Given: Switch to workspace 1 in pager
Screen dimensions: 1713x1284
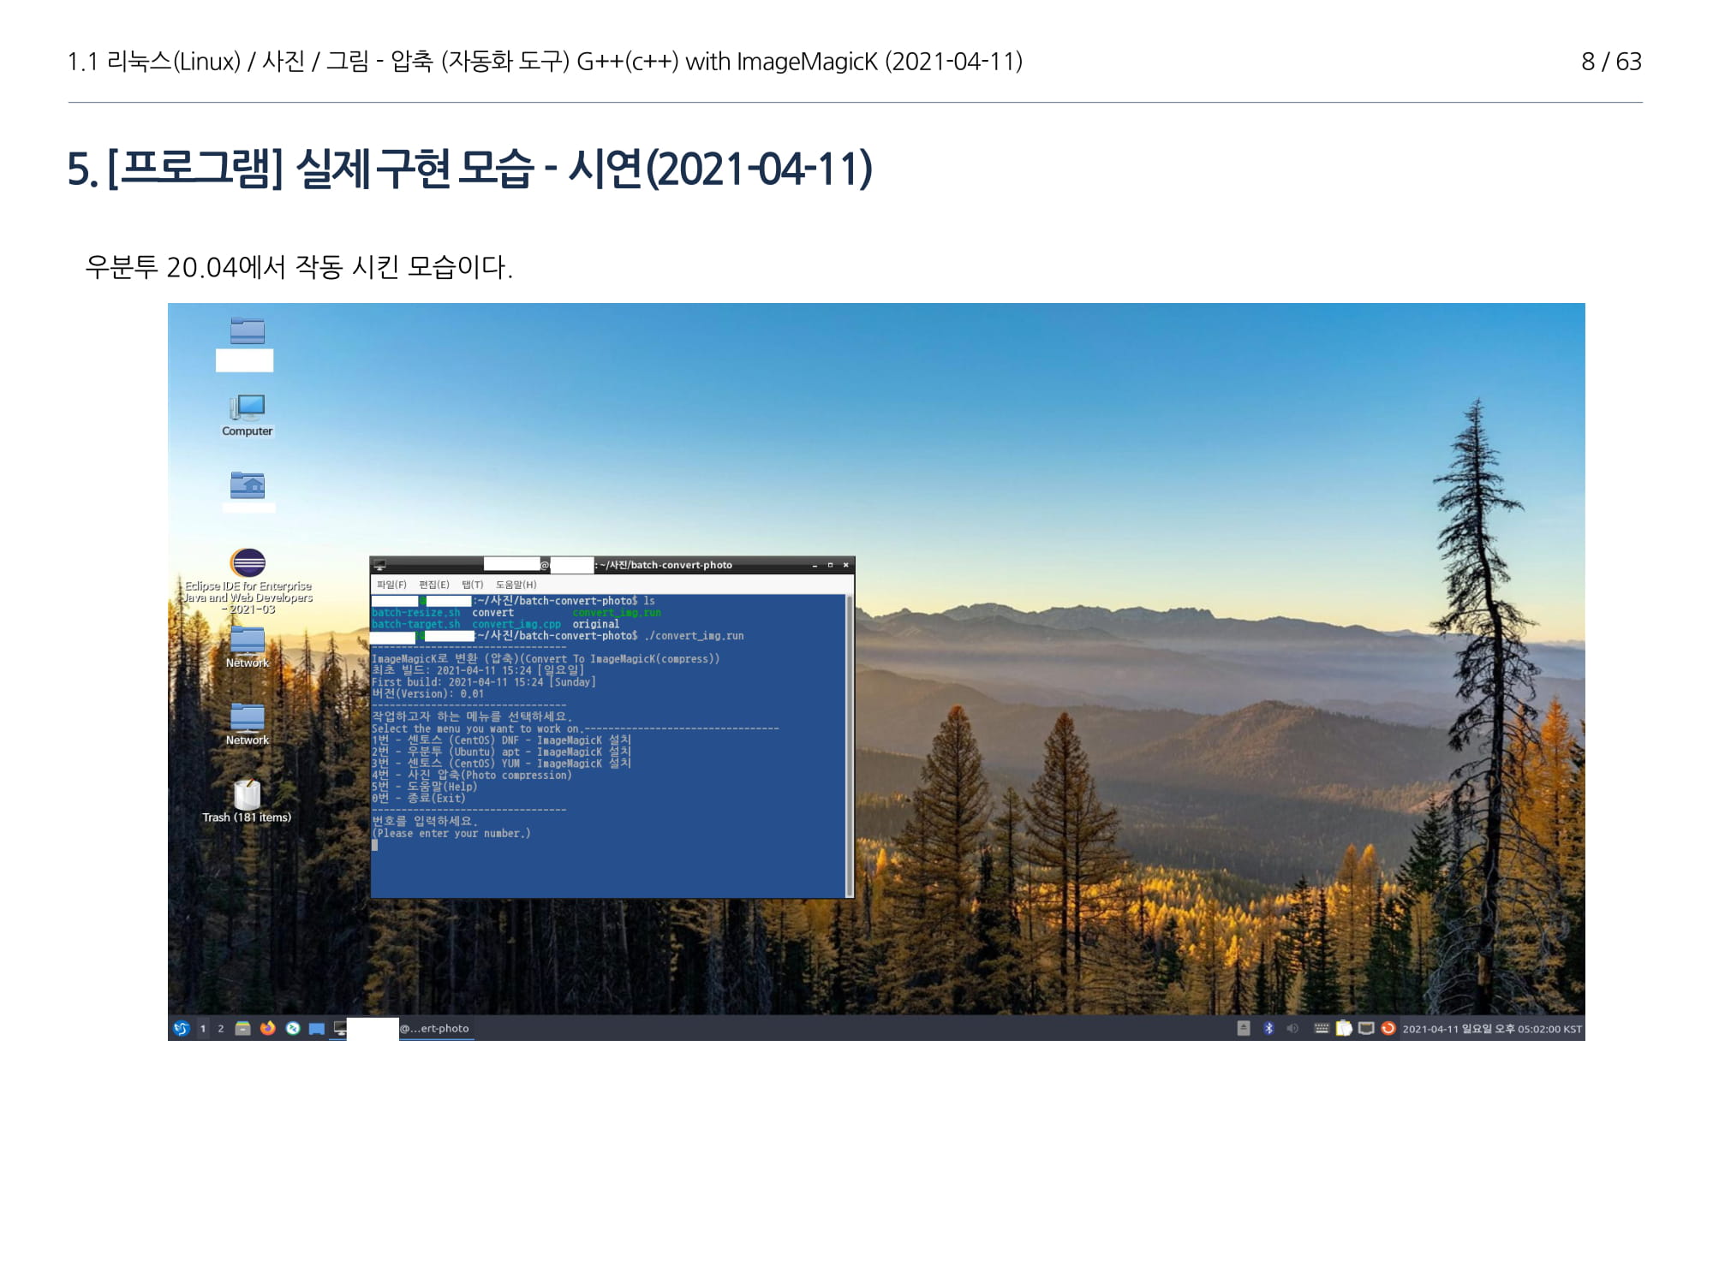Looking at the screenshot, I should [203, 1028].
